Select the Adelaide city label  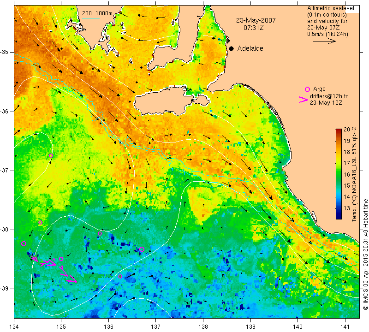pos(250,48)
